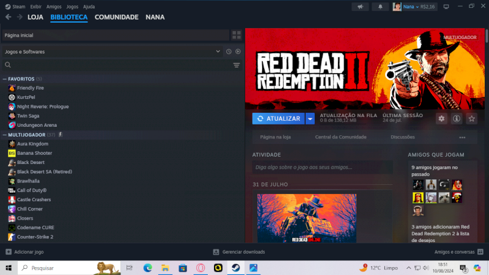
Task: Open game settings gear icon
Action: [x=441, y=119]
